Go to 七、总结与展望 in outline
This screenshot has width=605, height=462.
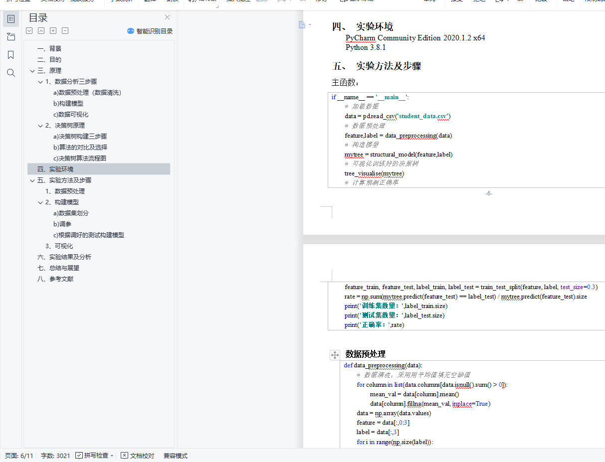pyautogui.click(x=58, y=268)
